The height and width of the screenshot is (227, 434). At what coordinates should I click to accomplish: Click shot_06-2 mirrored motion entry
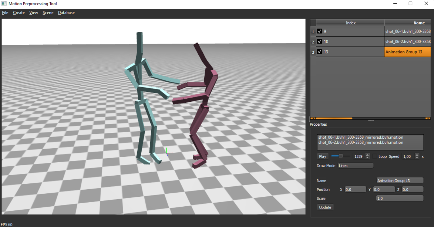(361, 143)
